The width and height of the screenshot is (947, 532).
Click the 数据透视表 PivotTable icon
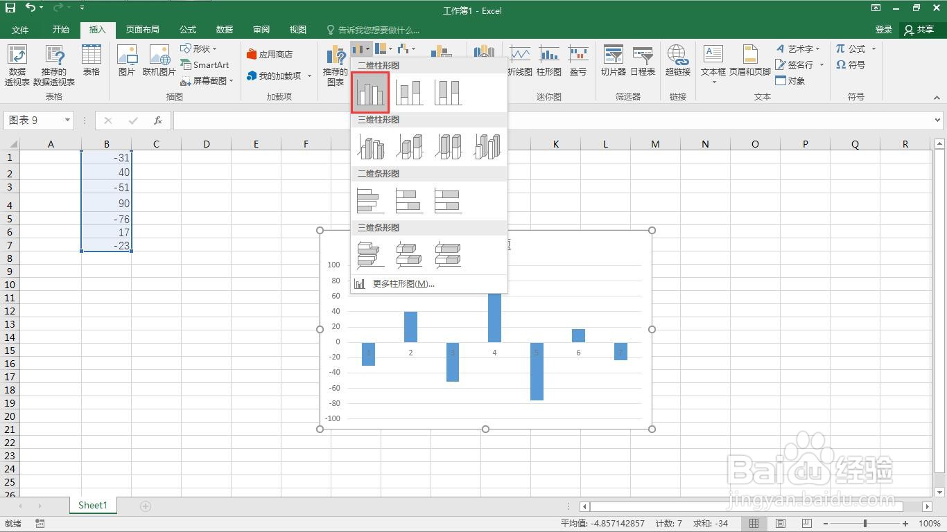(17, 65)
